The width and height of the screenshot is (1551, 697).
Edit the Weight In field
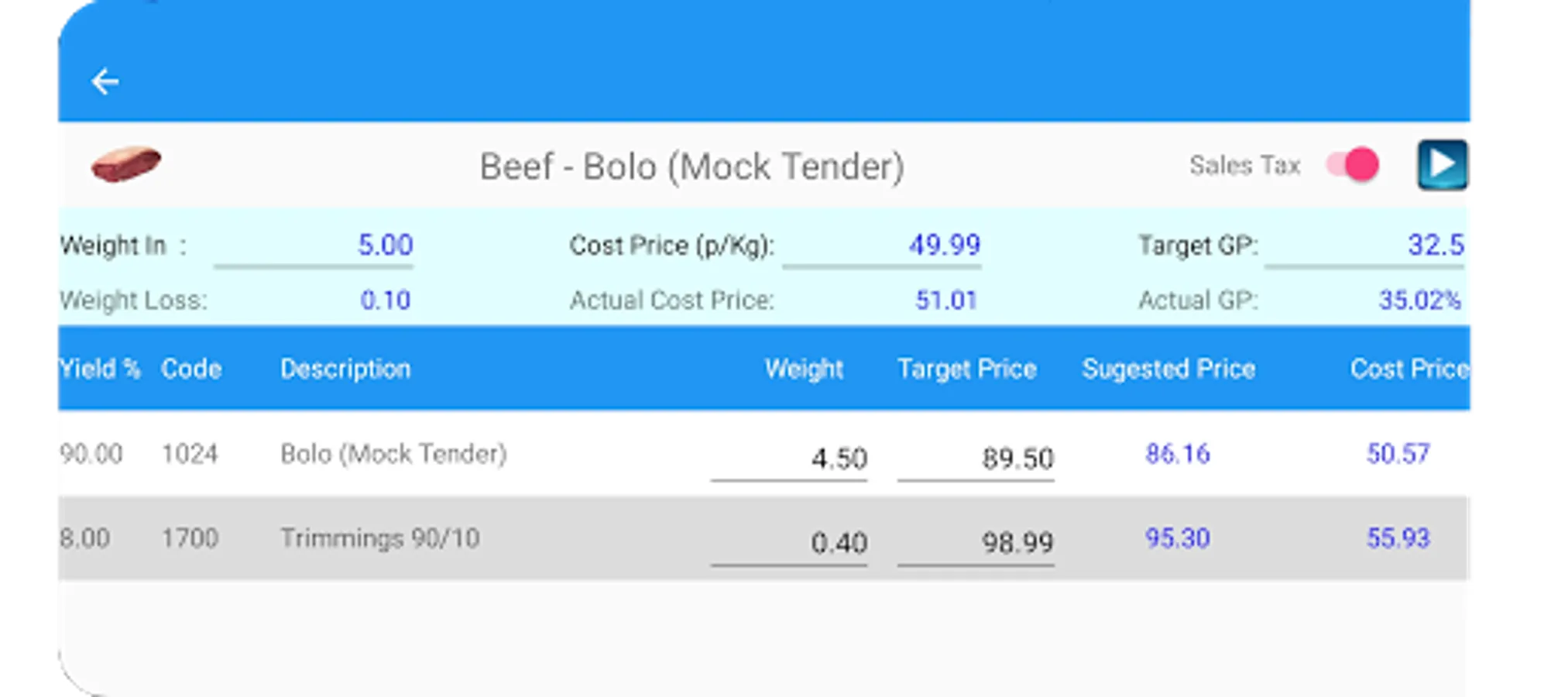[314, 245]
